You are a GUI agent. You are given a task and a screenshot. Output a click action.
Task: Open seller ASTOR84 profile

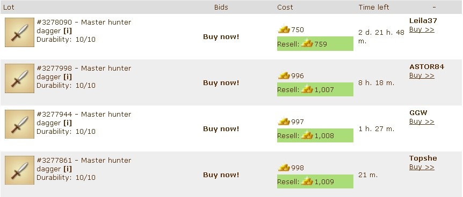(x=426, y=67)
